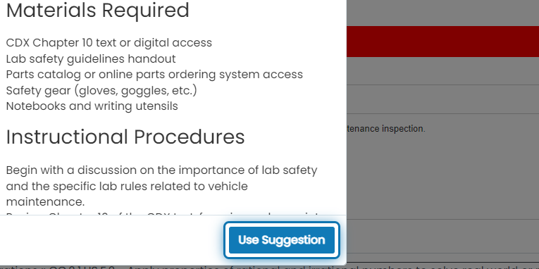The height and width of the screenshot is (269, 539).
Task: Click the word 'maintenance.' ending the paragraph
Action: pyautogui.click(x=45, y=201)
